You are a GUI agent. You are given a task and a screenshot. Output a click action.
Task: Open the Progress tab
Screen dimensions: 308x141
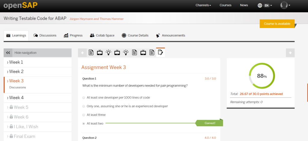[x=73, y=36]
